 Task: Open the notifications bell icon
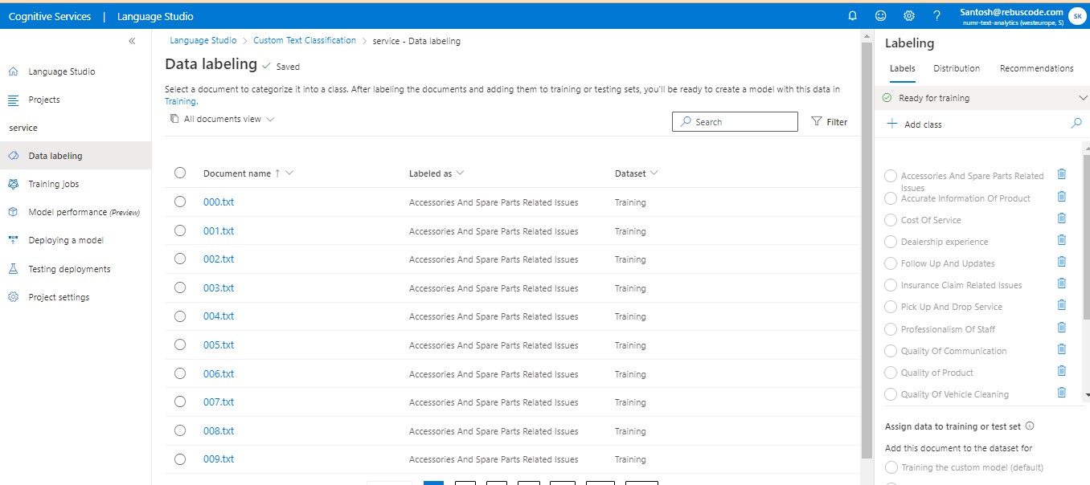coord(852,15)
